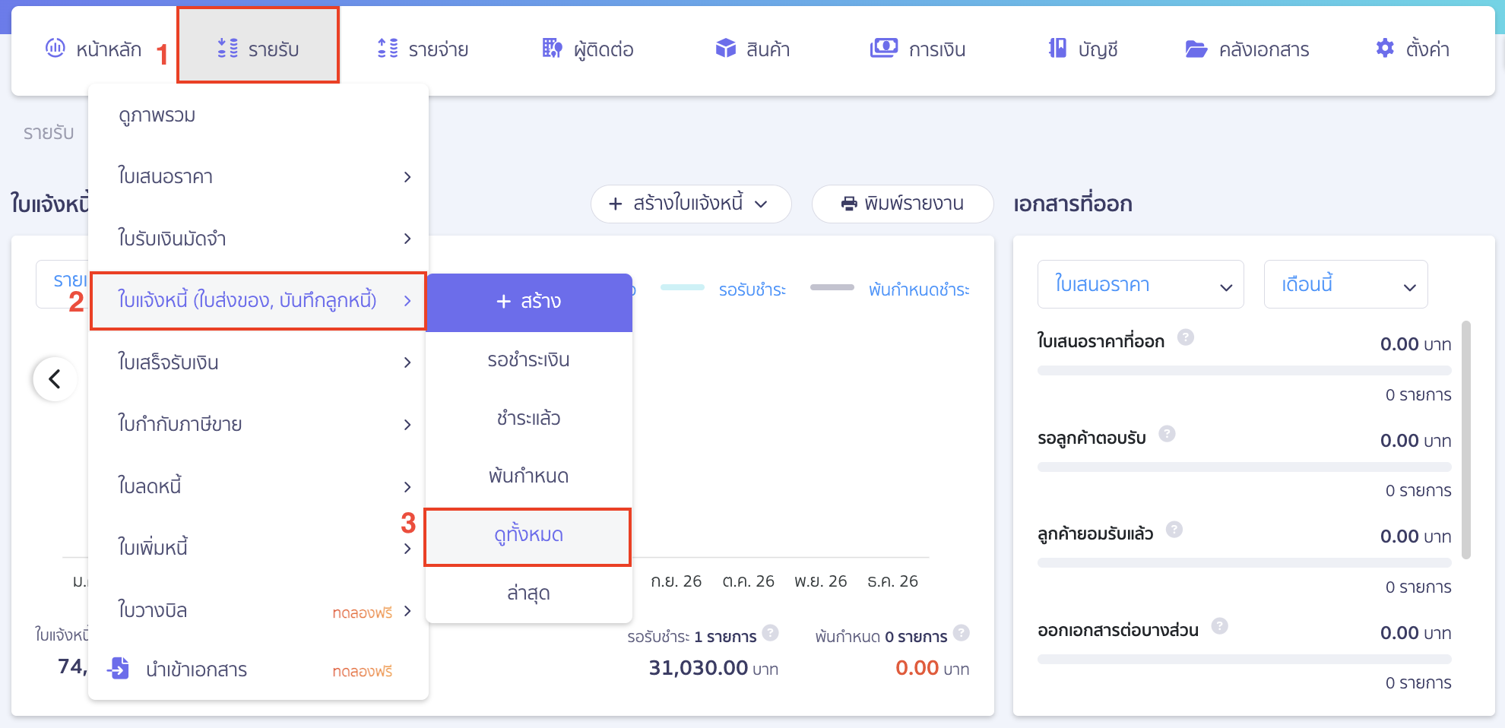Screen dimensions: 1505x728
Task: Click help icon beside รอรับชำระ 1 รายการ
Action: 770,632
